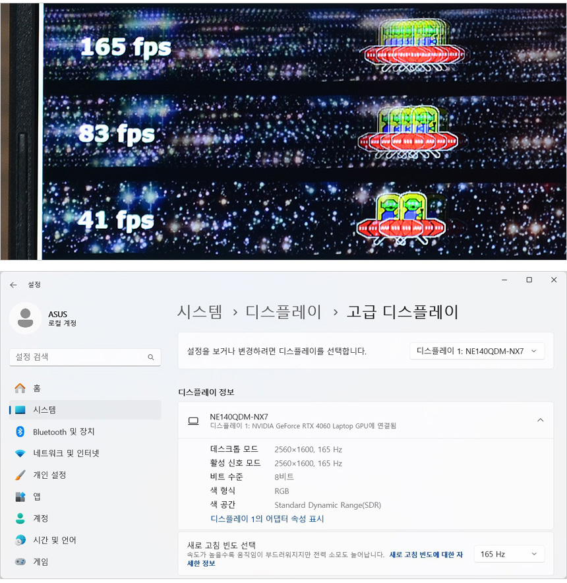
Task: Open 네트워크 및 인터넷 wifi icon
Action: (x=20, y=453)
